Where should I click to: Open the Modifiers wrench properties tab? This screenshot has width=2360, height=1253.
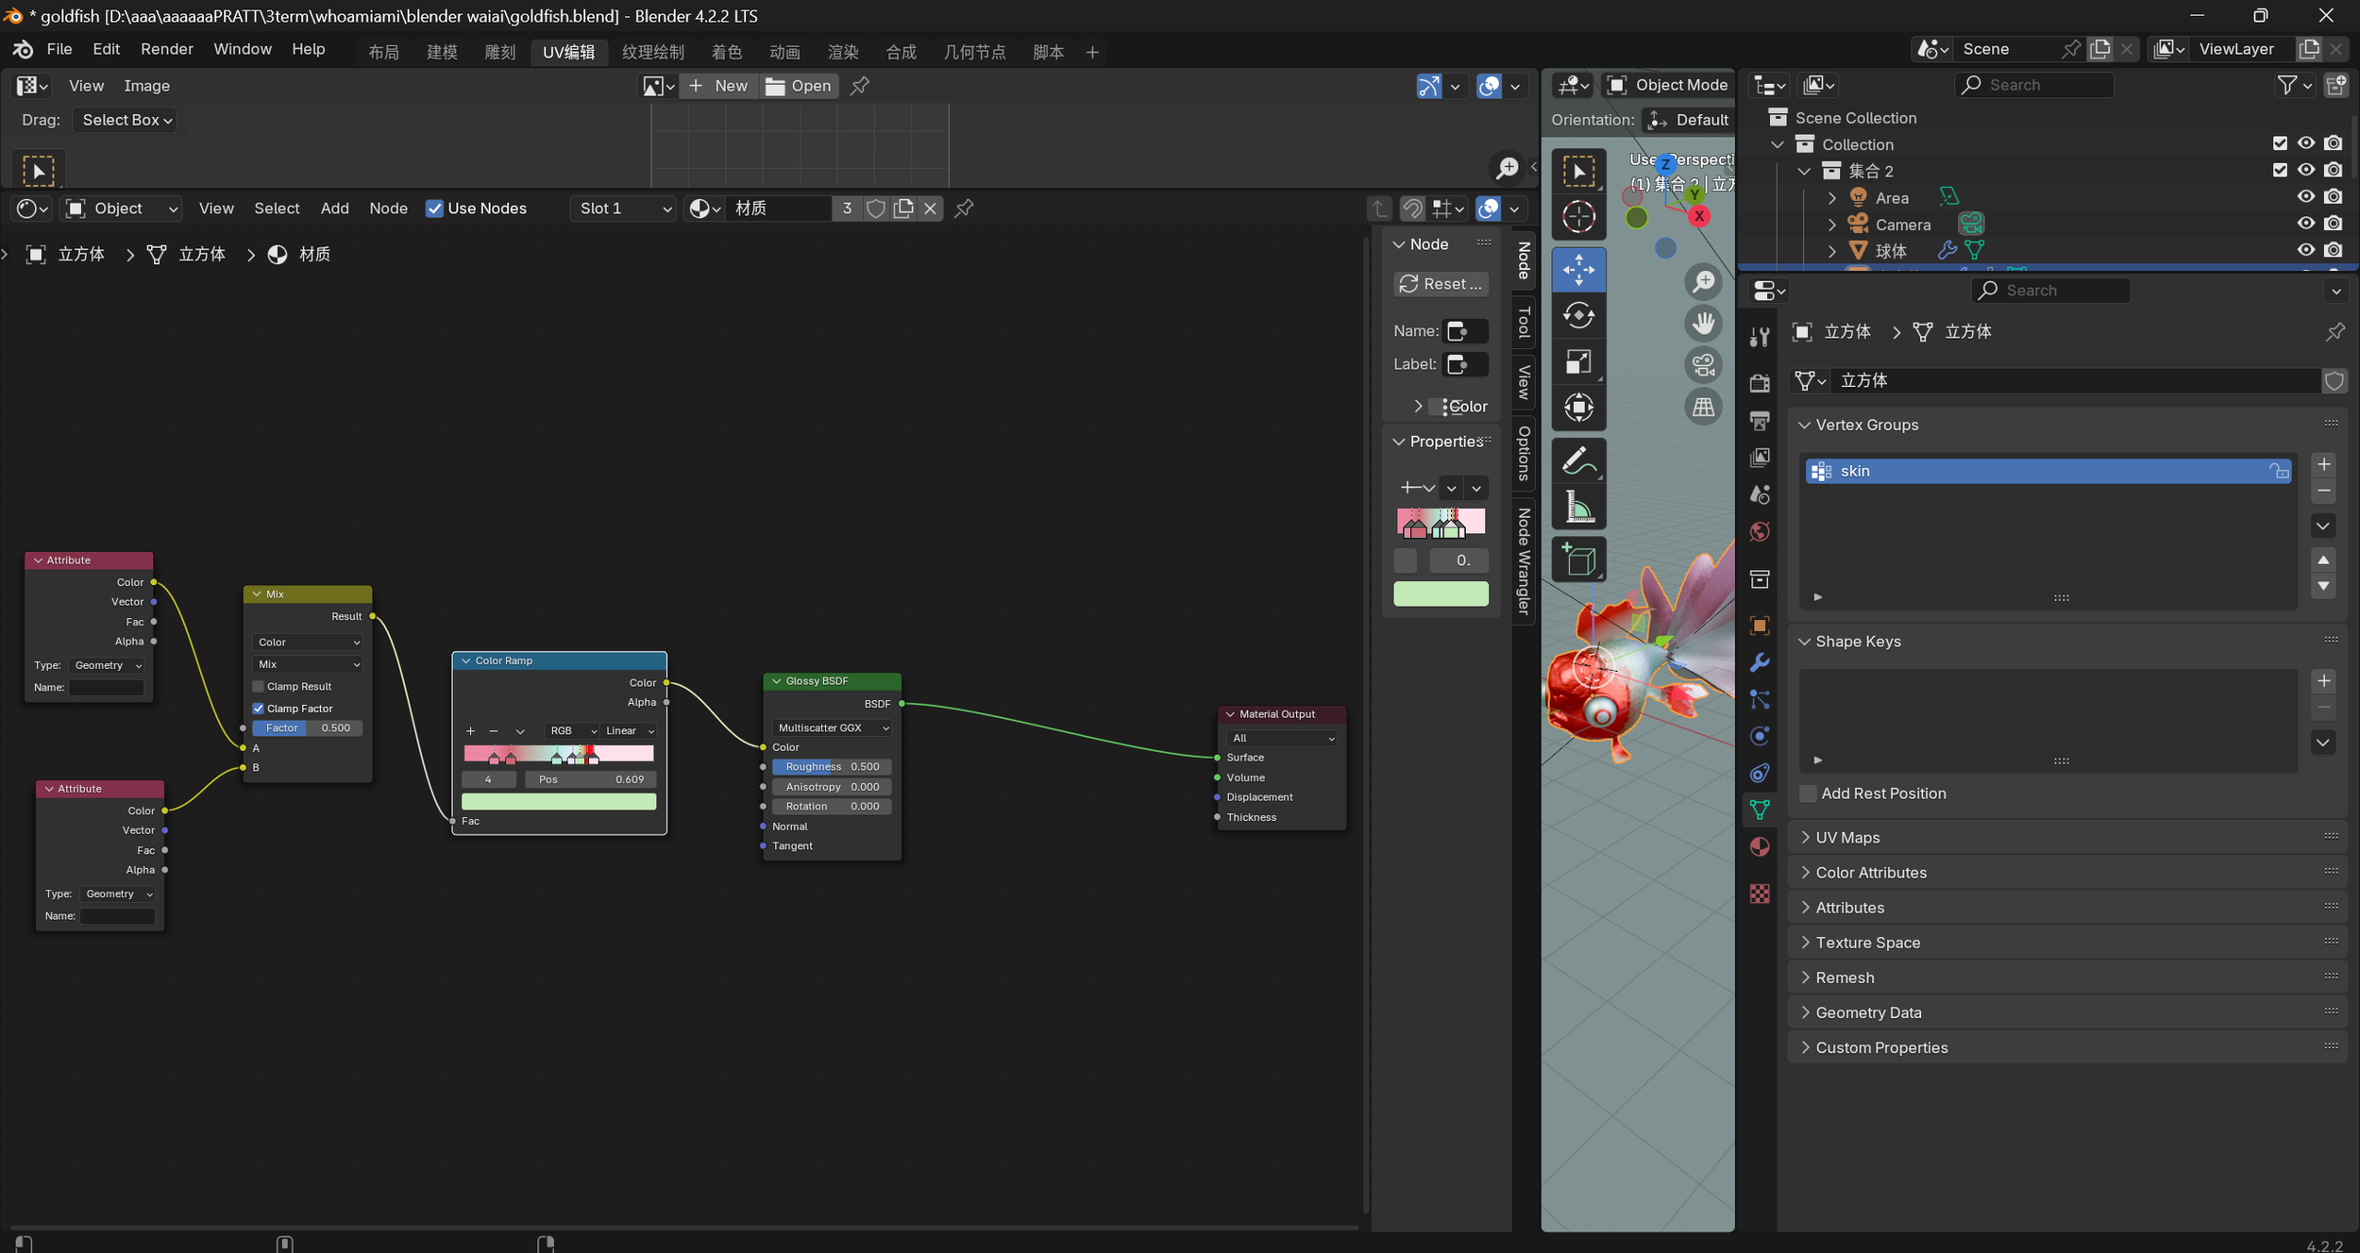coord(1760,662)
